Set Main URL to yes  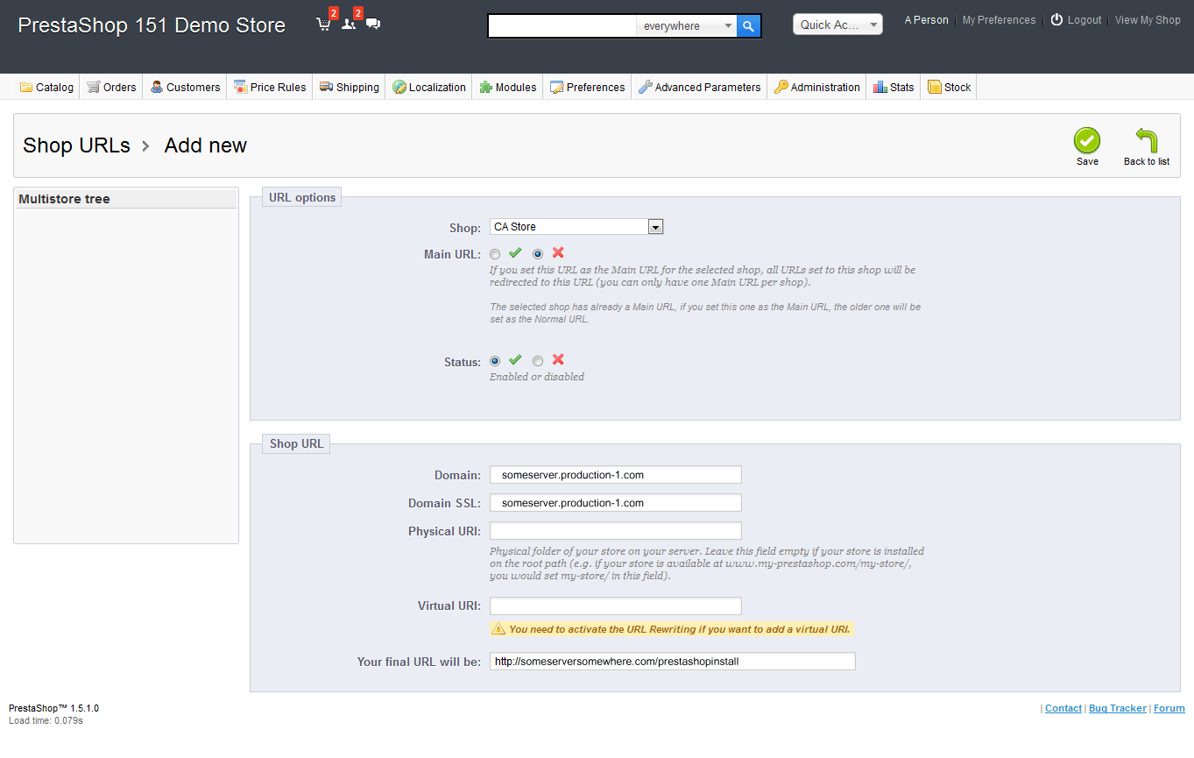pos(496,254)
